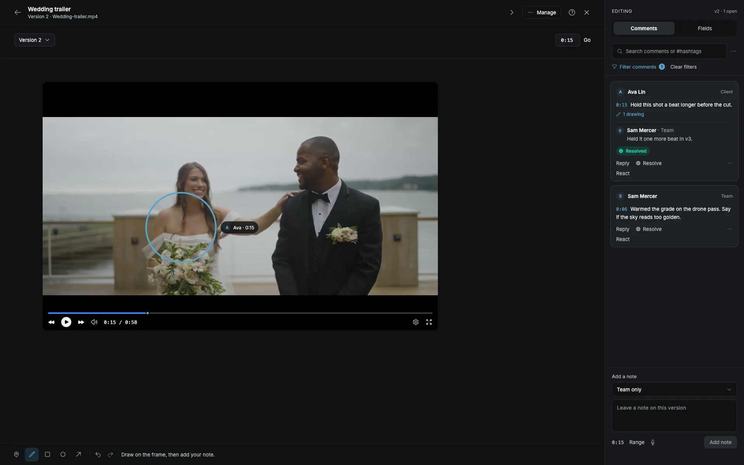744x465 pixels.
Task: Select the arrow annotation tool
Action: (x=78, y=455)
